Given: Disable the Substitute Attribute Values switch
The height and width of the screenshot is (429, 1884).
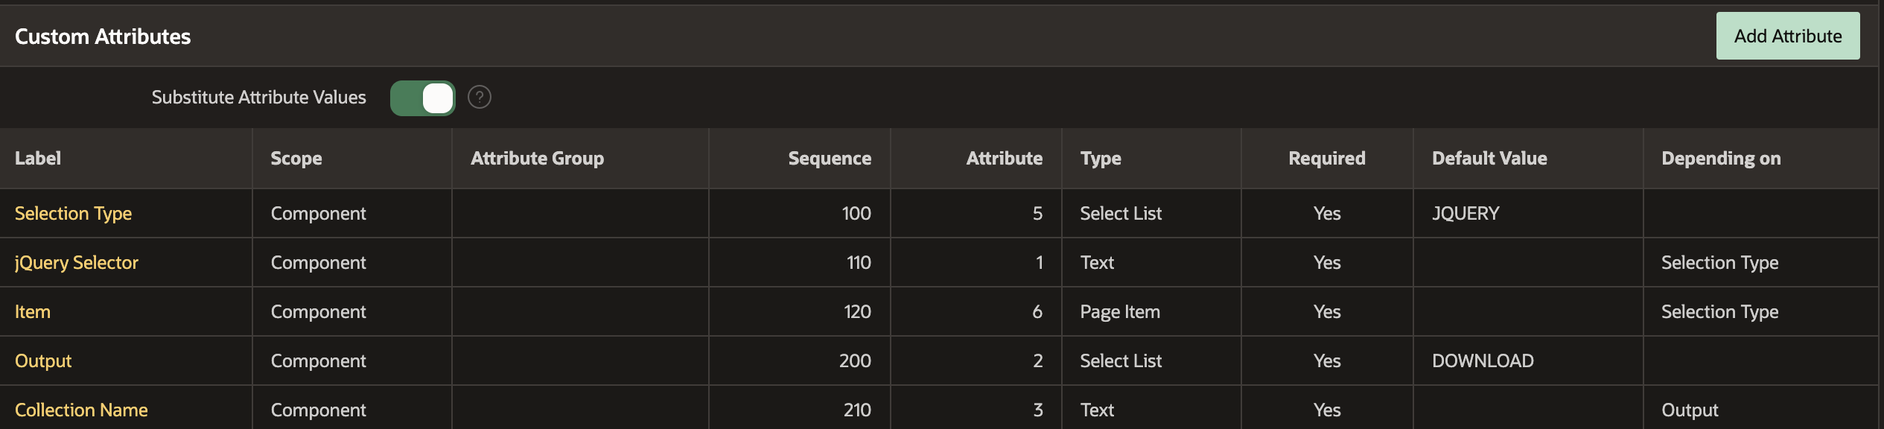Looking at the screenshot, I should point(422,97).
